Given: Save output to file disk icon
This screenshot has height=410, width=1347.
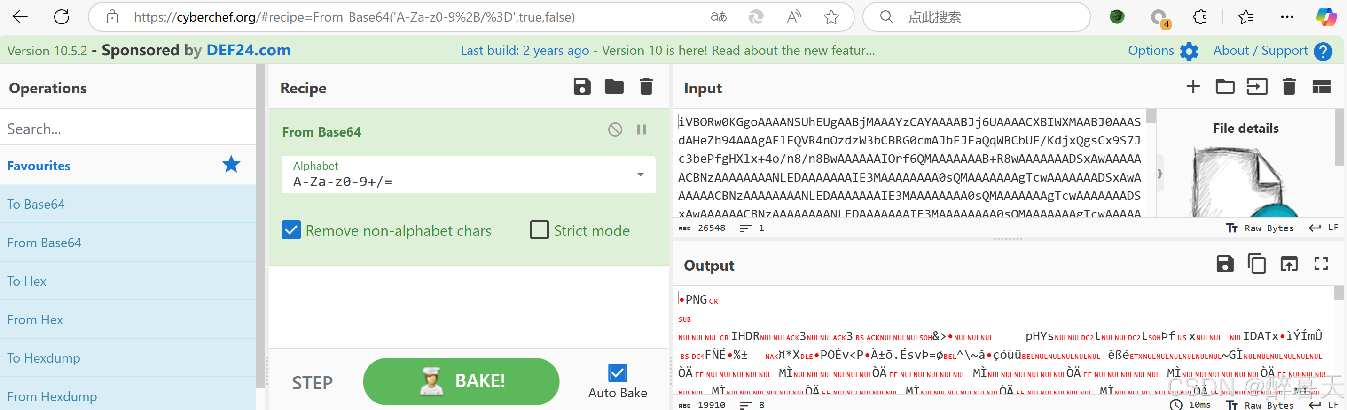Looking at the screenshot, I should tap(1225, 264).
